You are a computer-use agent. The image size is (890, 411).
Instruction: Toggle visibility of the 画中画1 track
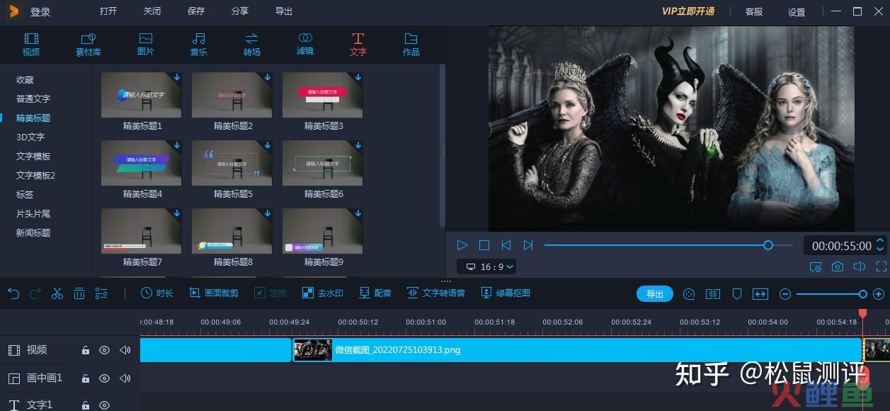[x=104, y=378]
